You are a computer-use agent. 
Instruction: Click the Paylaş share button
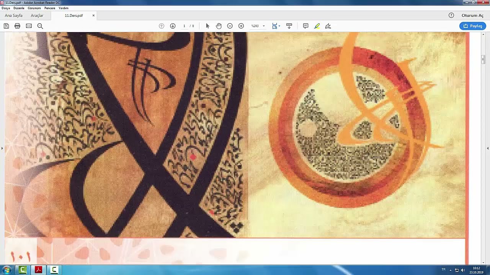click(473, 26)
